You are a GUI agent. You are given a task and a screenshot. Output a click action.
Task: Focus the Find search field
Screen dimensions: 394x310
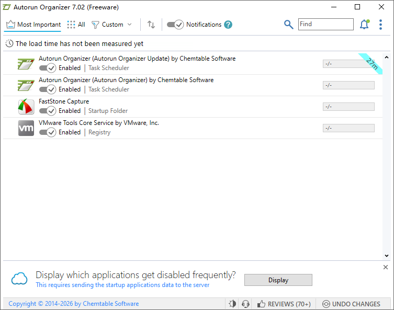[325, 25]
